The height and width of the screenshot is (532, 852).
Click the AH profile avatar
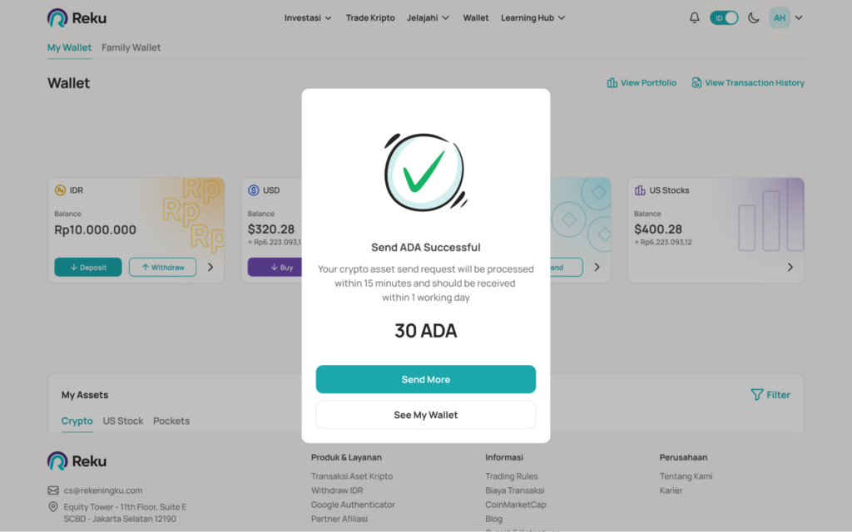click(780, 17)
